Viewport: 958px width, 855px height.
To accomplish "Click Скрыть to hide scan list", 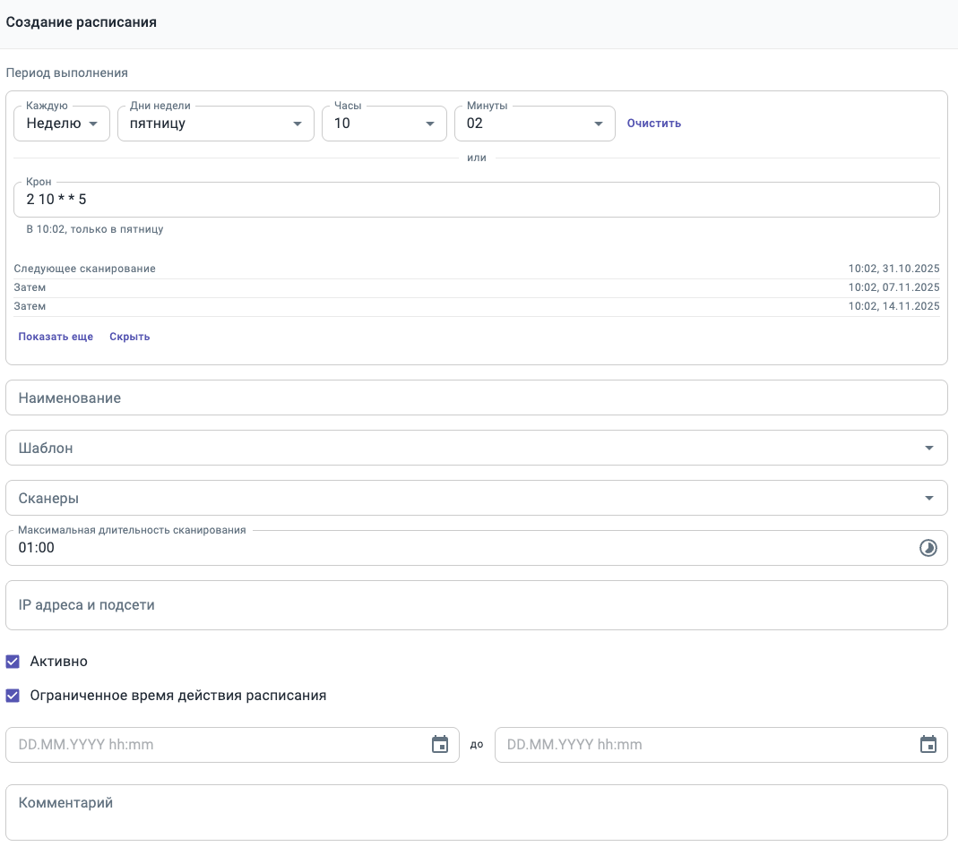I will point(129,337).
